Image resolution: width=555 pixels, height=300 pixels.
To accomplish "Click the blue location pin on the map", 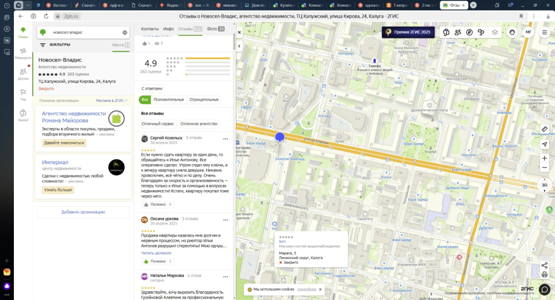I will (280, 138).
